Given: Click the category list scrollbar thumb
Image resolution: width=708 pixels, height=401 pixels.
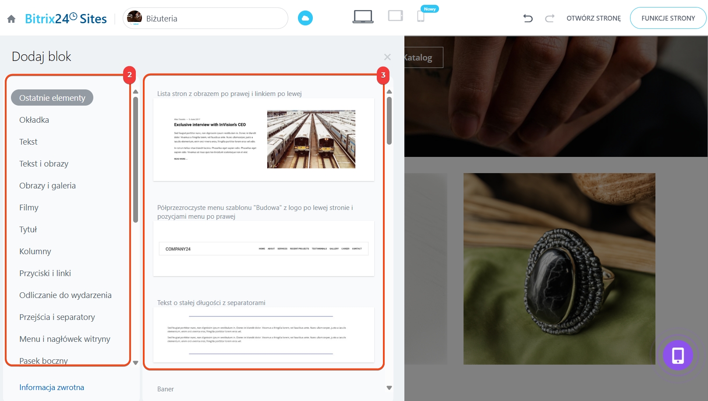Looking at the screenshot, I should [x=135, y=160].
